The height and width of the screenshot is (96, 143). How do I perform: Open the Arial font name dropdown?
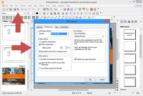click(24, 13)
